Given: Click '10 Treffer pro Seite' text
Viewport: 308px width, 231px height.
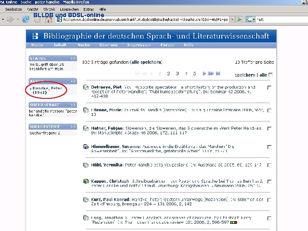Looking at the screenshot, I should coord(254,62).
